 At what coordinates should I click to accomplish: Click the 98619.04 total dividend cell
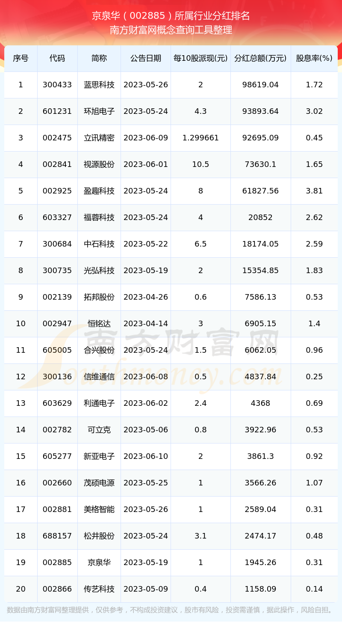point(261,85)
